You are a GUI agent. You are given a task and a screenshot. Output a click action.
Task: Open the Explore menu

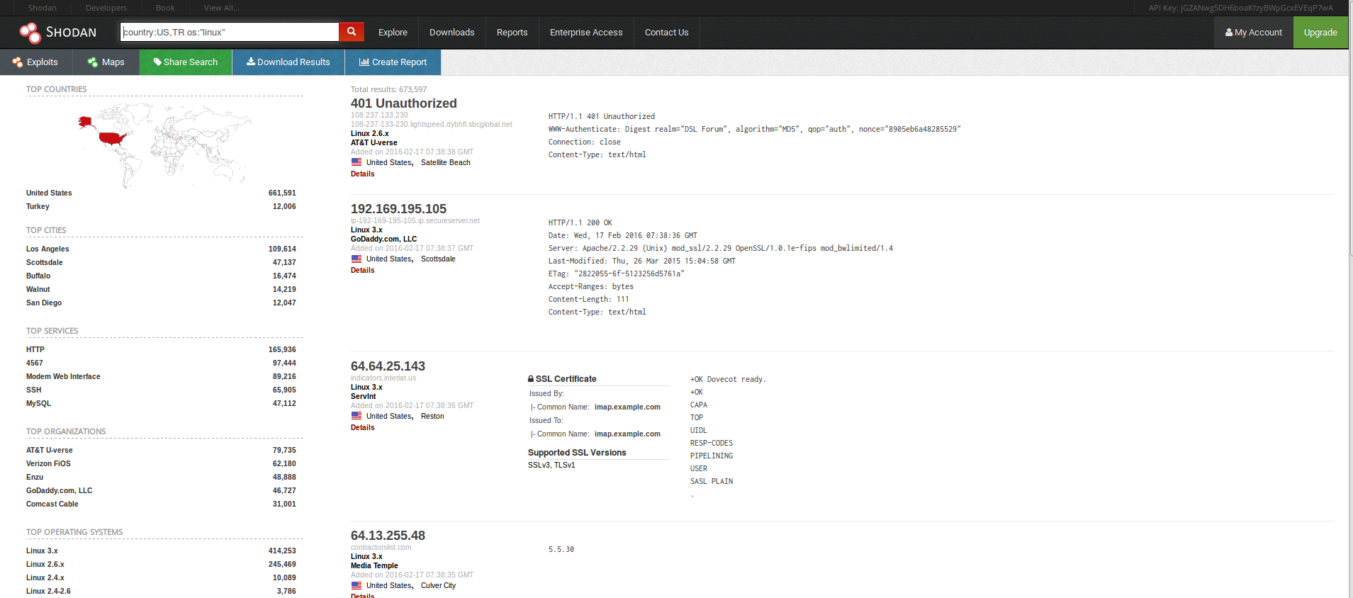[393, 33]
